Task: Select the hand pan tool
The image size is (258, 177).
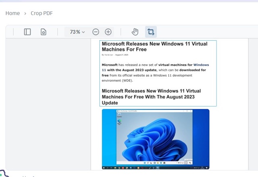Action: tap(135, 32)
